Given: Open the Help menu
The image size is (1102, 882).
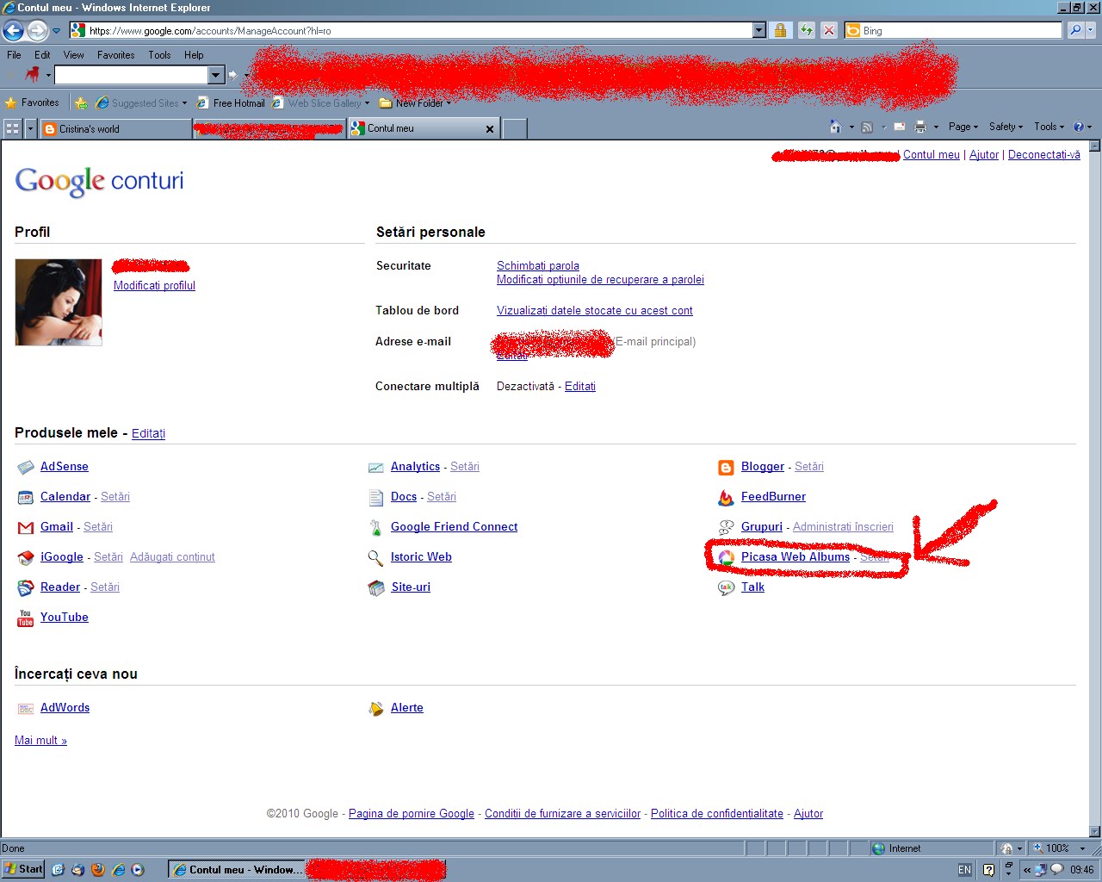Looking at the screenshot, I should [x=194, y=55].
